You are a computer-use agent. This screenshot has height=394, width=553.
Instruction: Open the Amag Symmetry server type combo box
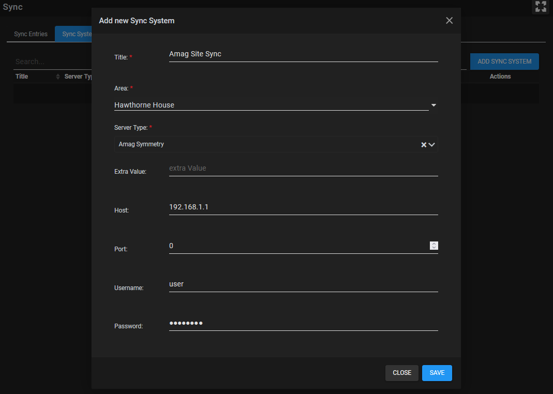276,144
